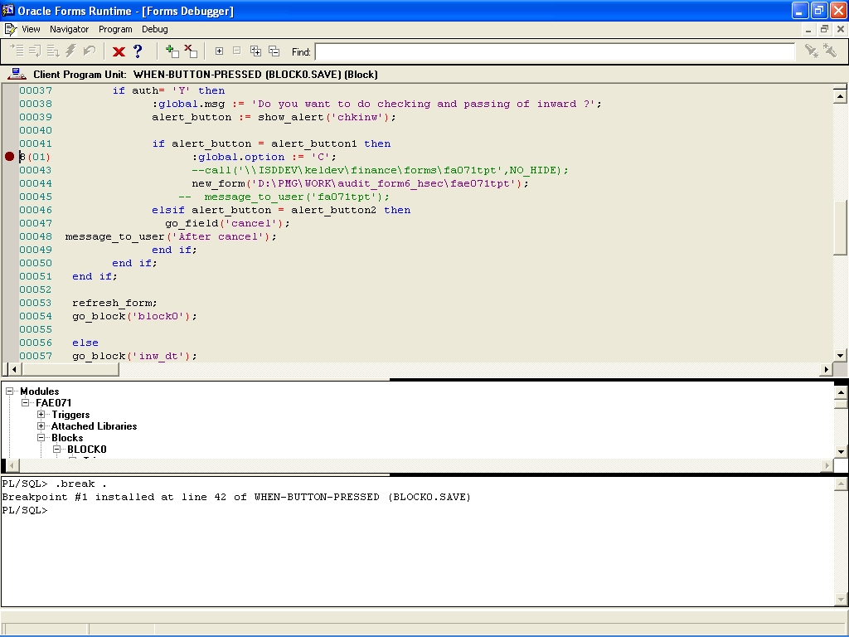
Task: Toggle the red breakpoint on line 42
Action: point(10,157)
